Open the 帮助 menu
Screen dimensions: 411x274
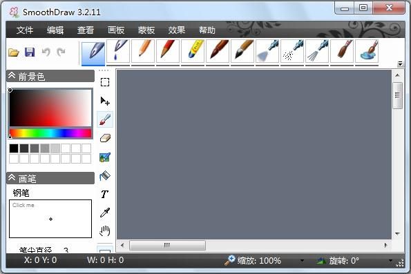click(x=207, y=30)
